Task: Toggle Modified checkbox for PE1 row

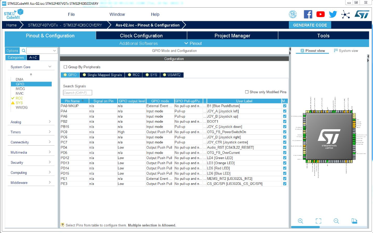Action: coord(285,179)
